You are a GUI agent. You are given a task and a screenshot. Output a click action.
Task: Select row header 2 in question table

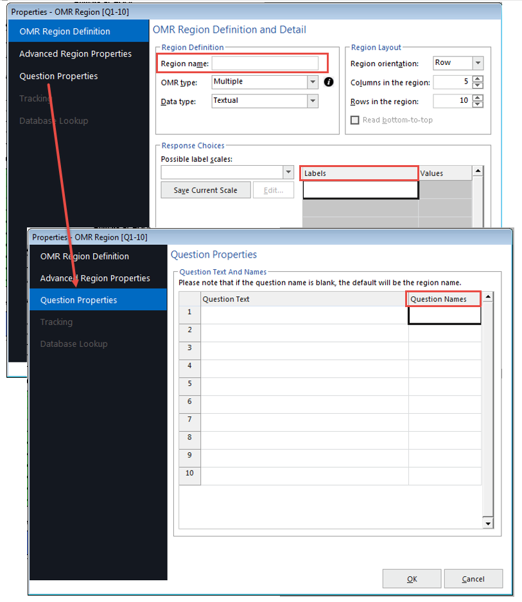[x=189, y=333]
